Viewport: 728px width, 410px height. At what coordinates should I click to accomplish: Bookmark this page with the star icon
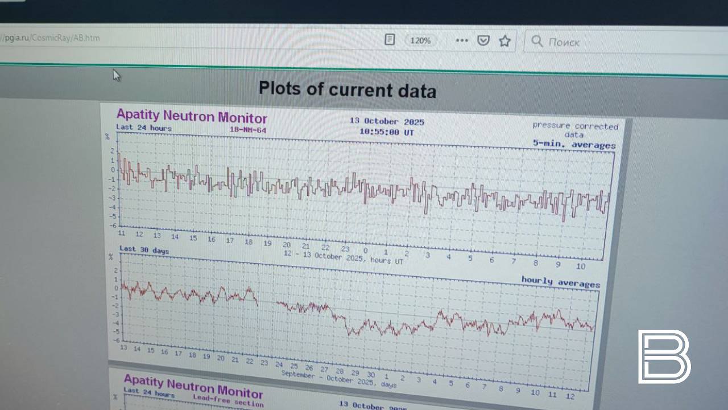[x=504, y=41]
